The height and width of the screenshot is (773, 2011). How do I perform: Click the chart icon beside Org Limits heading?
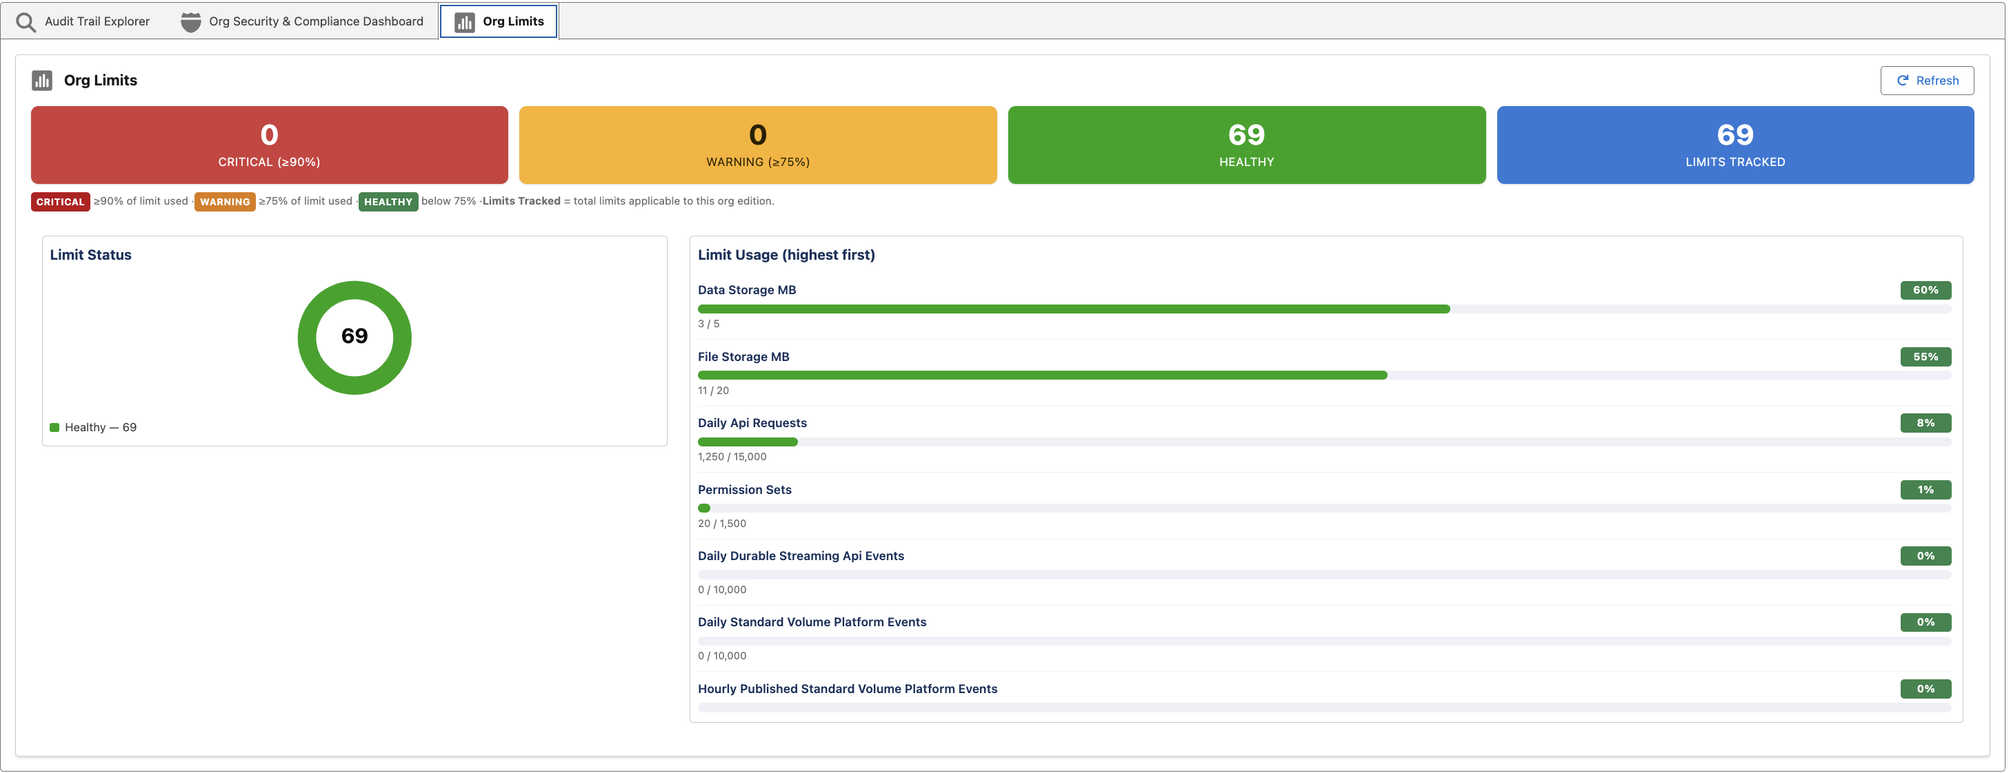pyautogui.click(x=42, y=81)
